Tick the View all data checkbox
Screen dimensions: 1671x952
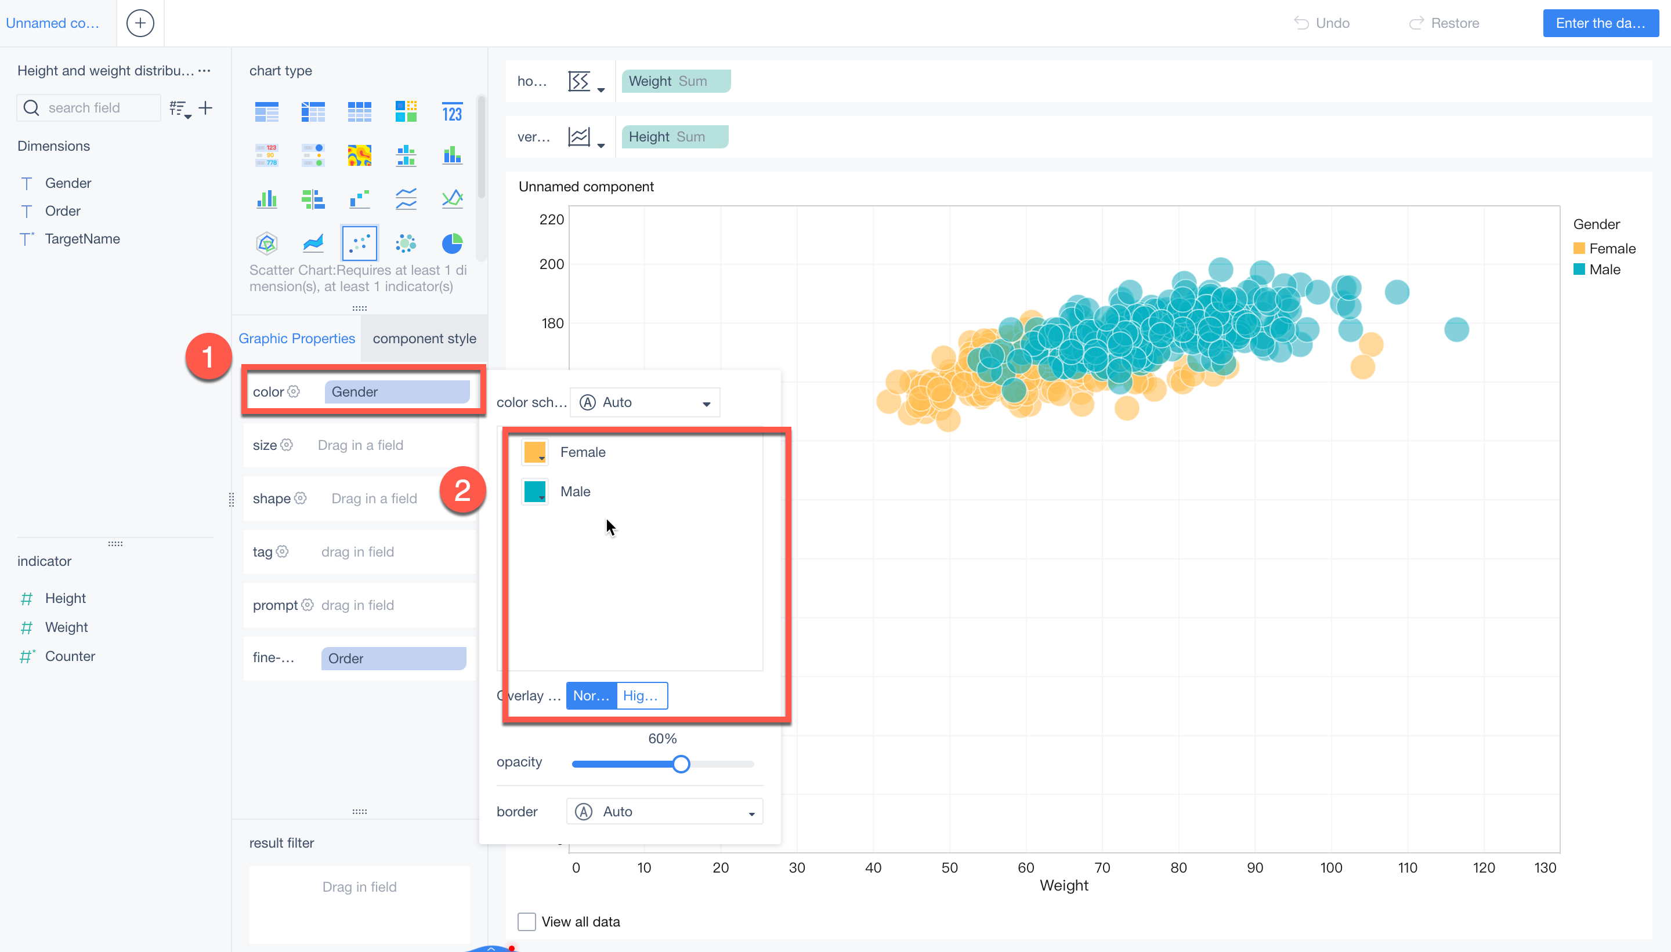coord(526,921)
